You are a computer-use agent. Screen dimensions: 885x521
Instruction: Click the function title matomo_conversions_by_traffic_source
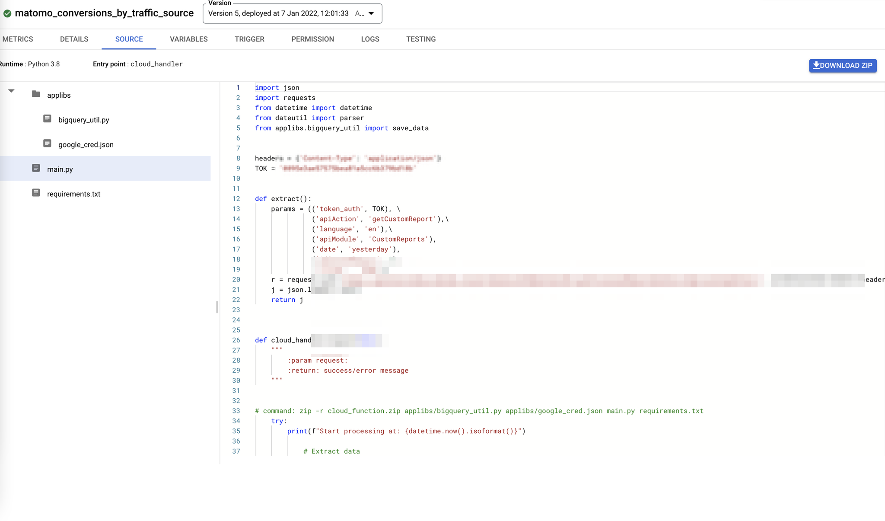click(104, 13)
